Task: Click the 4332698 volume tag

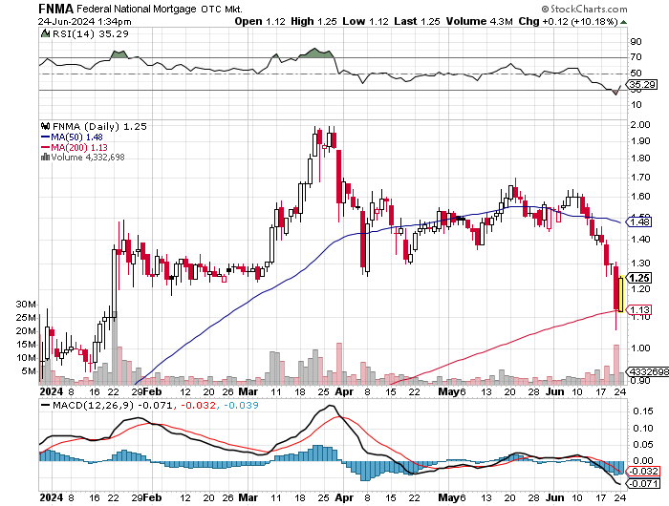Action: coord(648,371)
